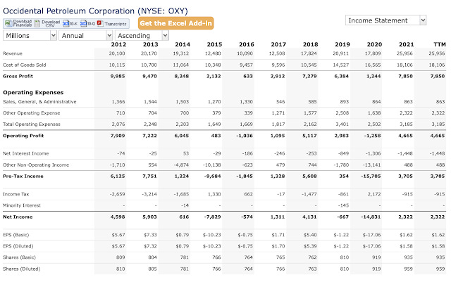Open the Millions units dropdown
This screenshot has width=451, height=282.
[30, 36]
